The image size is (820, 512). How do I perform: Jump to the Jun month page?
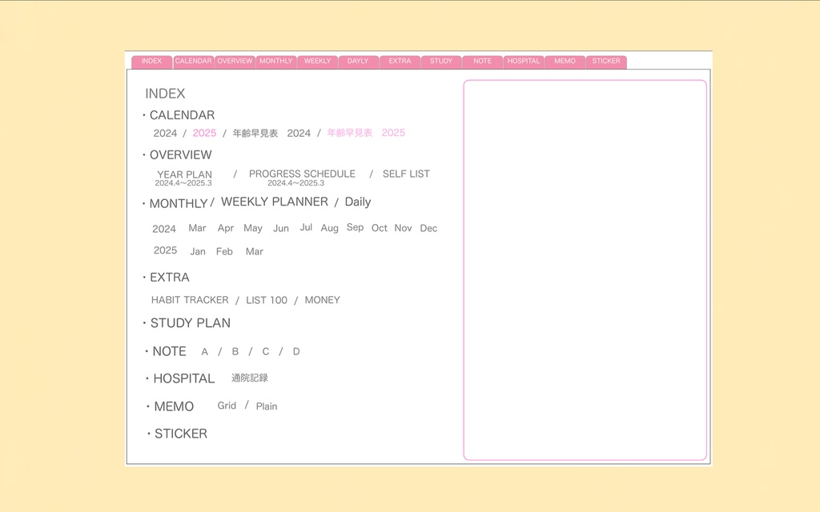(x=281, y=228)
